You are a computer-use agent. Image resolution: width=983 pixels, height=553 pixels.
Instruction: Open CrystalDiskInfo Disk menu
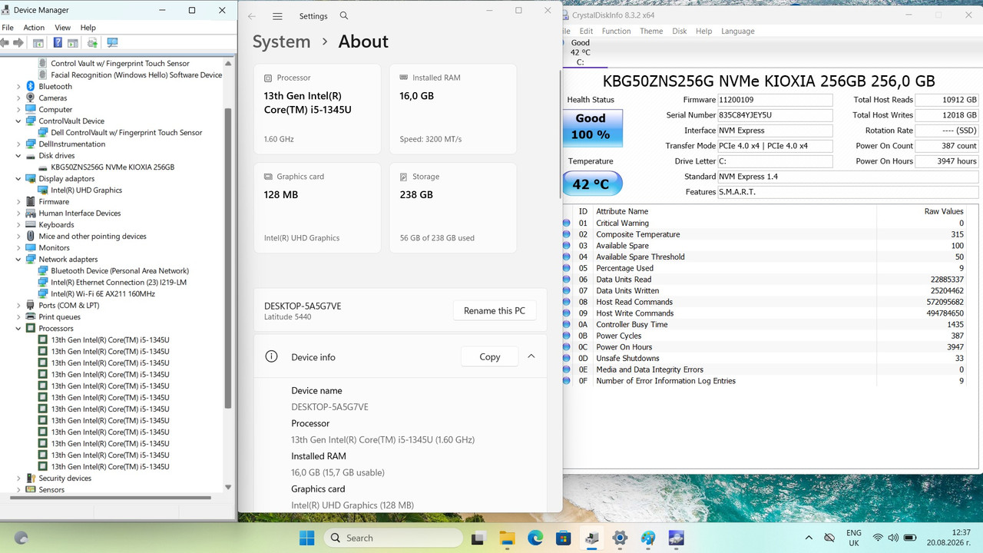[680, 31]
